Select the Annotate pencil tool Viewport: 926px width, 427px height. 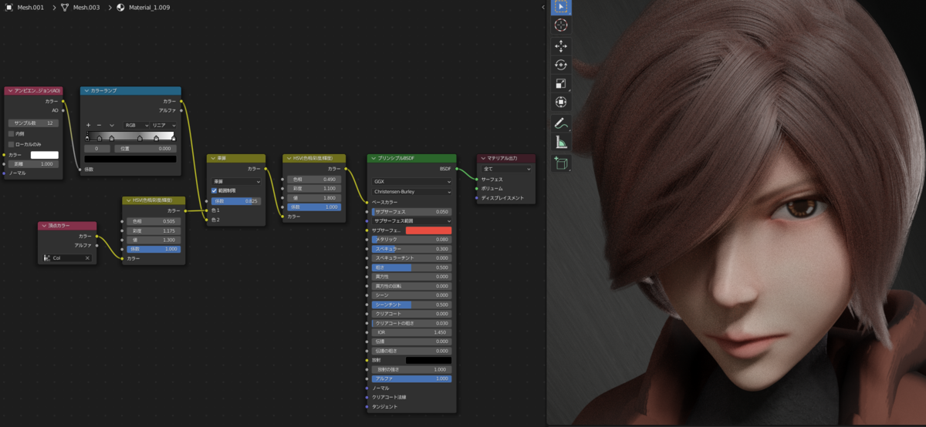[x=561, y=123]
